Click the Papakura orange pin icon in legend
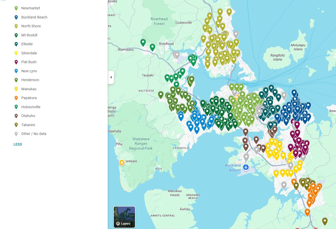Screen dimensions: 336x229 [x=16, y=98]
